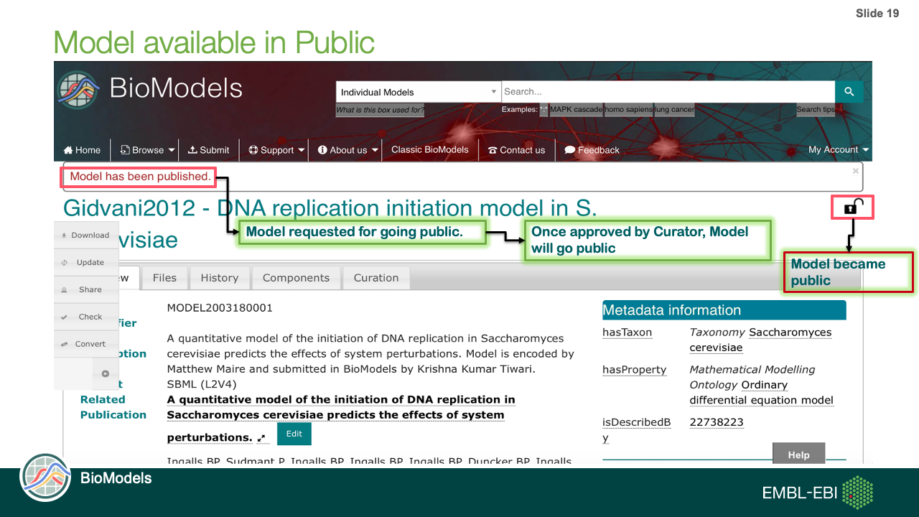Click the Edit button
This screenshot has height=517, width=919.
click(x=294, y=434)
